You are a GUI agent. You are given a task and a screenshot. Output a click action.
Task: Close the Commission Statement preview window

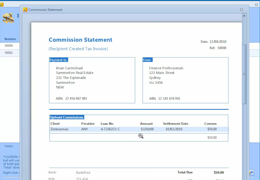coord(241,10)
